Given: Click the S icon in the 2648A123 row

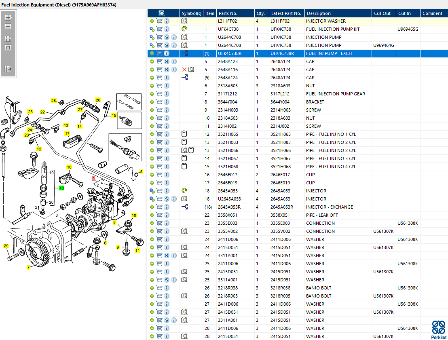Looking at the screenshot, I should (x=167, y=61).
